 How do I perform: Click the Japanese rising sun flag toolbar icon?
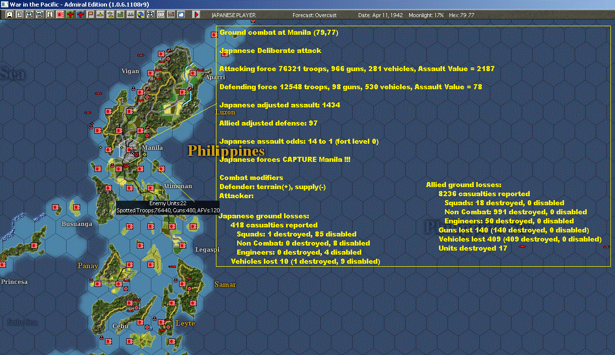pos(60,15)
